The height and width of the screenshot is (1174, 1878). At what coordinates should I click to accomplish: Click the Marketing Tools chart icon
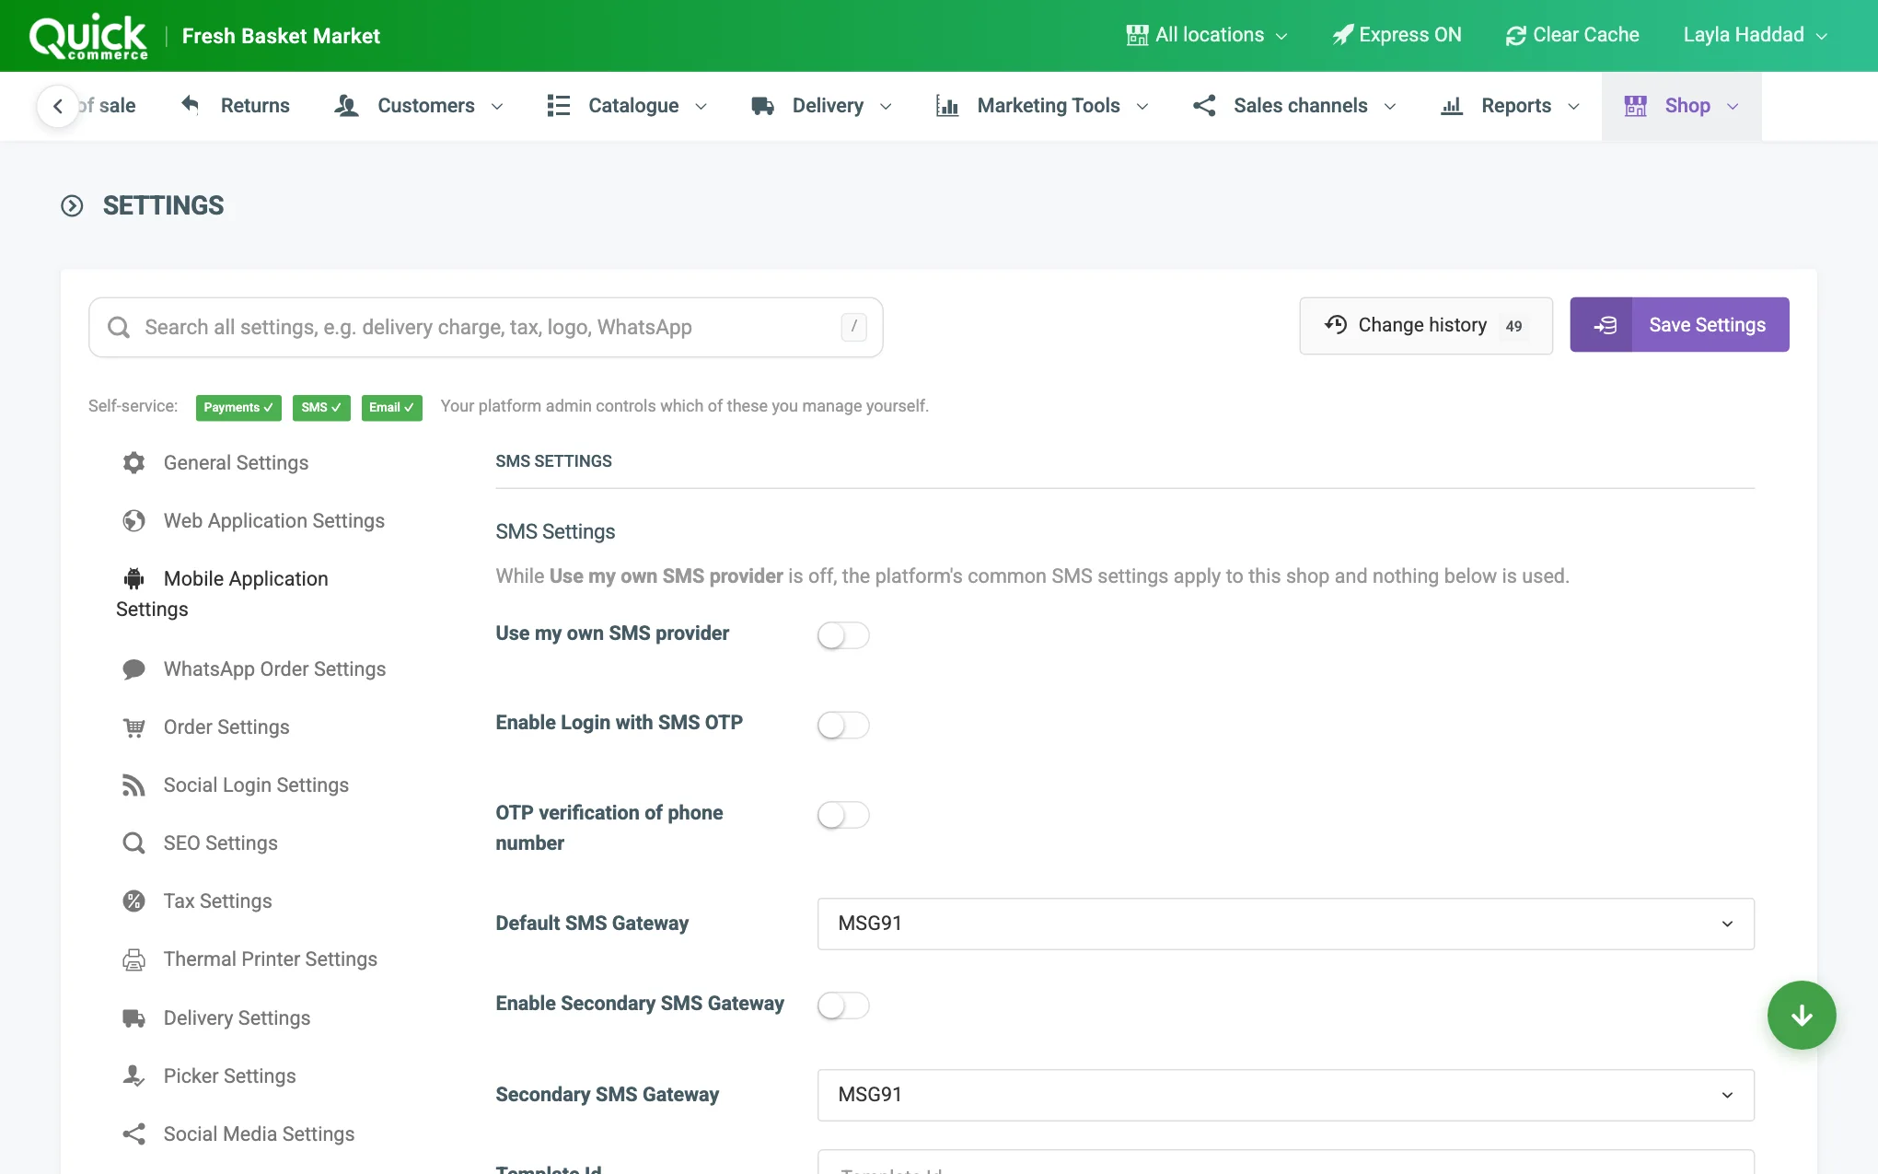point(947,106)
